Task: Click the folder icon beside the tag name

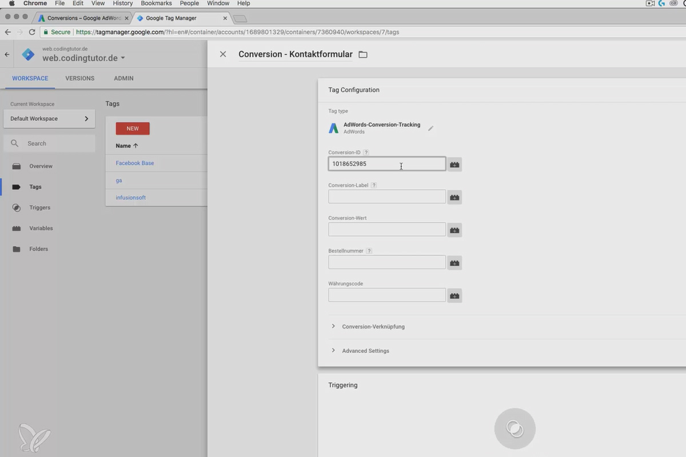Action: pyautogui.click(x=362, y=55)
